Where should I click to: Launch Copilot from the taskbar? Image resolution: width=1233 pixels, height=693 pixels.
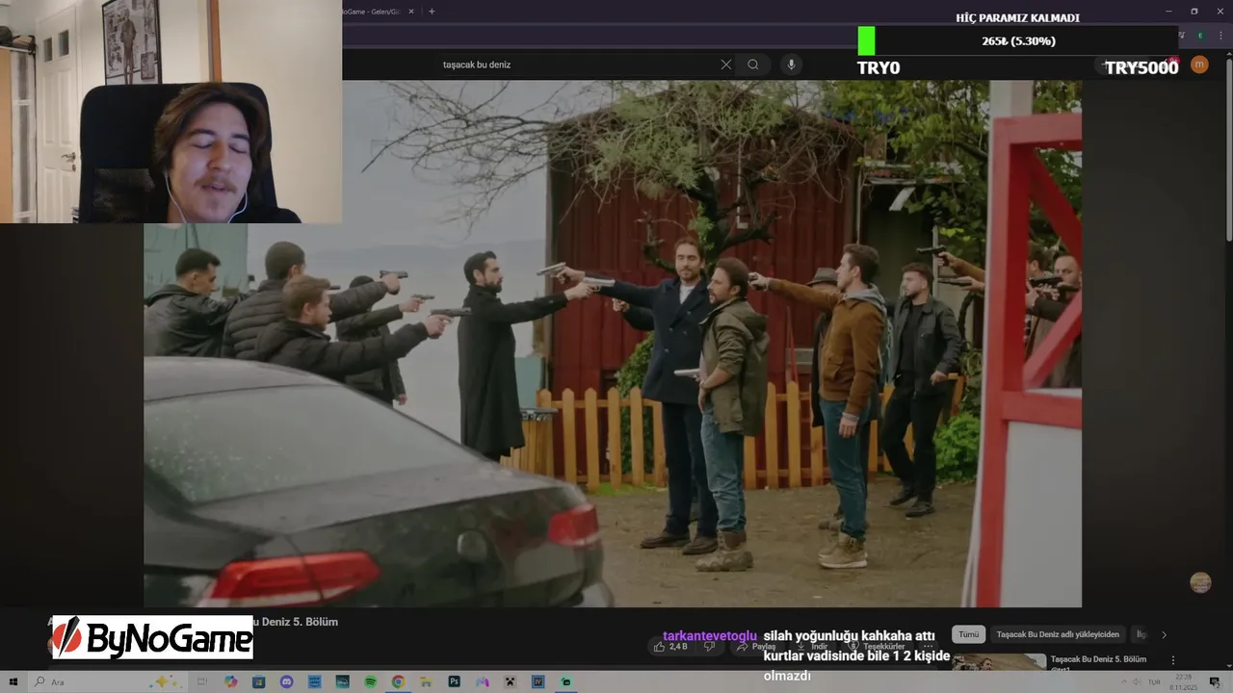point(230,681)
